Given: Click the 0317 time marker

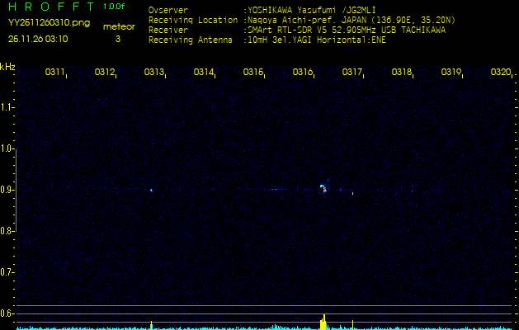Looking at the screenshot, I should coord(352,72).
